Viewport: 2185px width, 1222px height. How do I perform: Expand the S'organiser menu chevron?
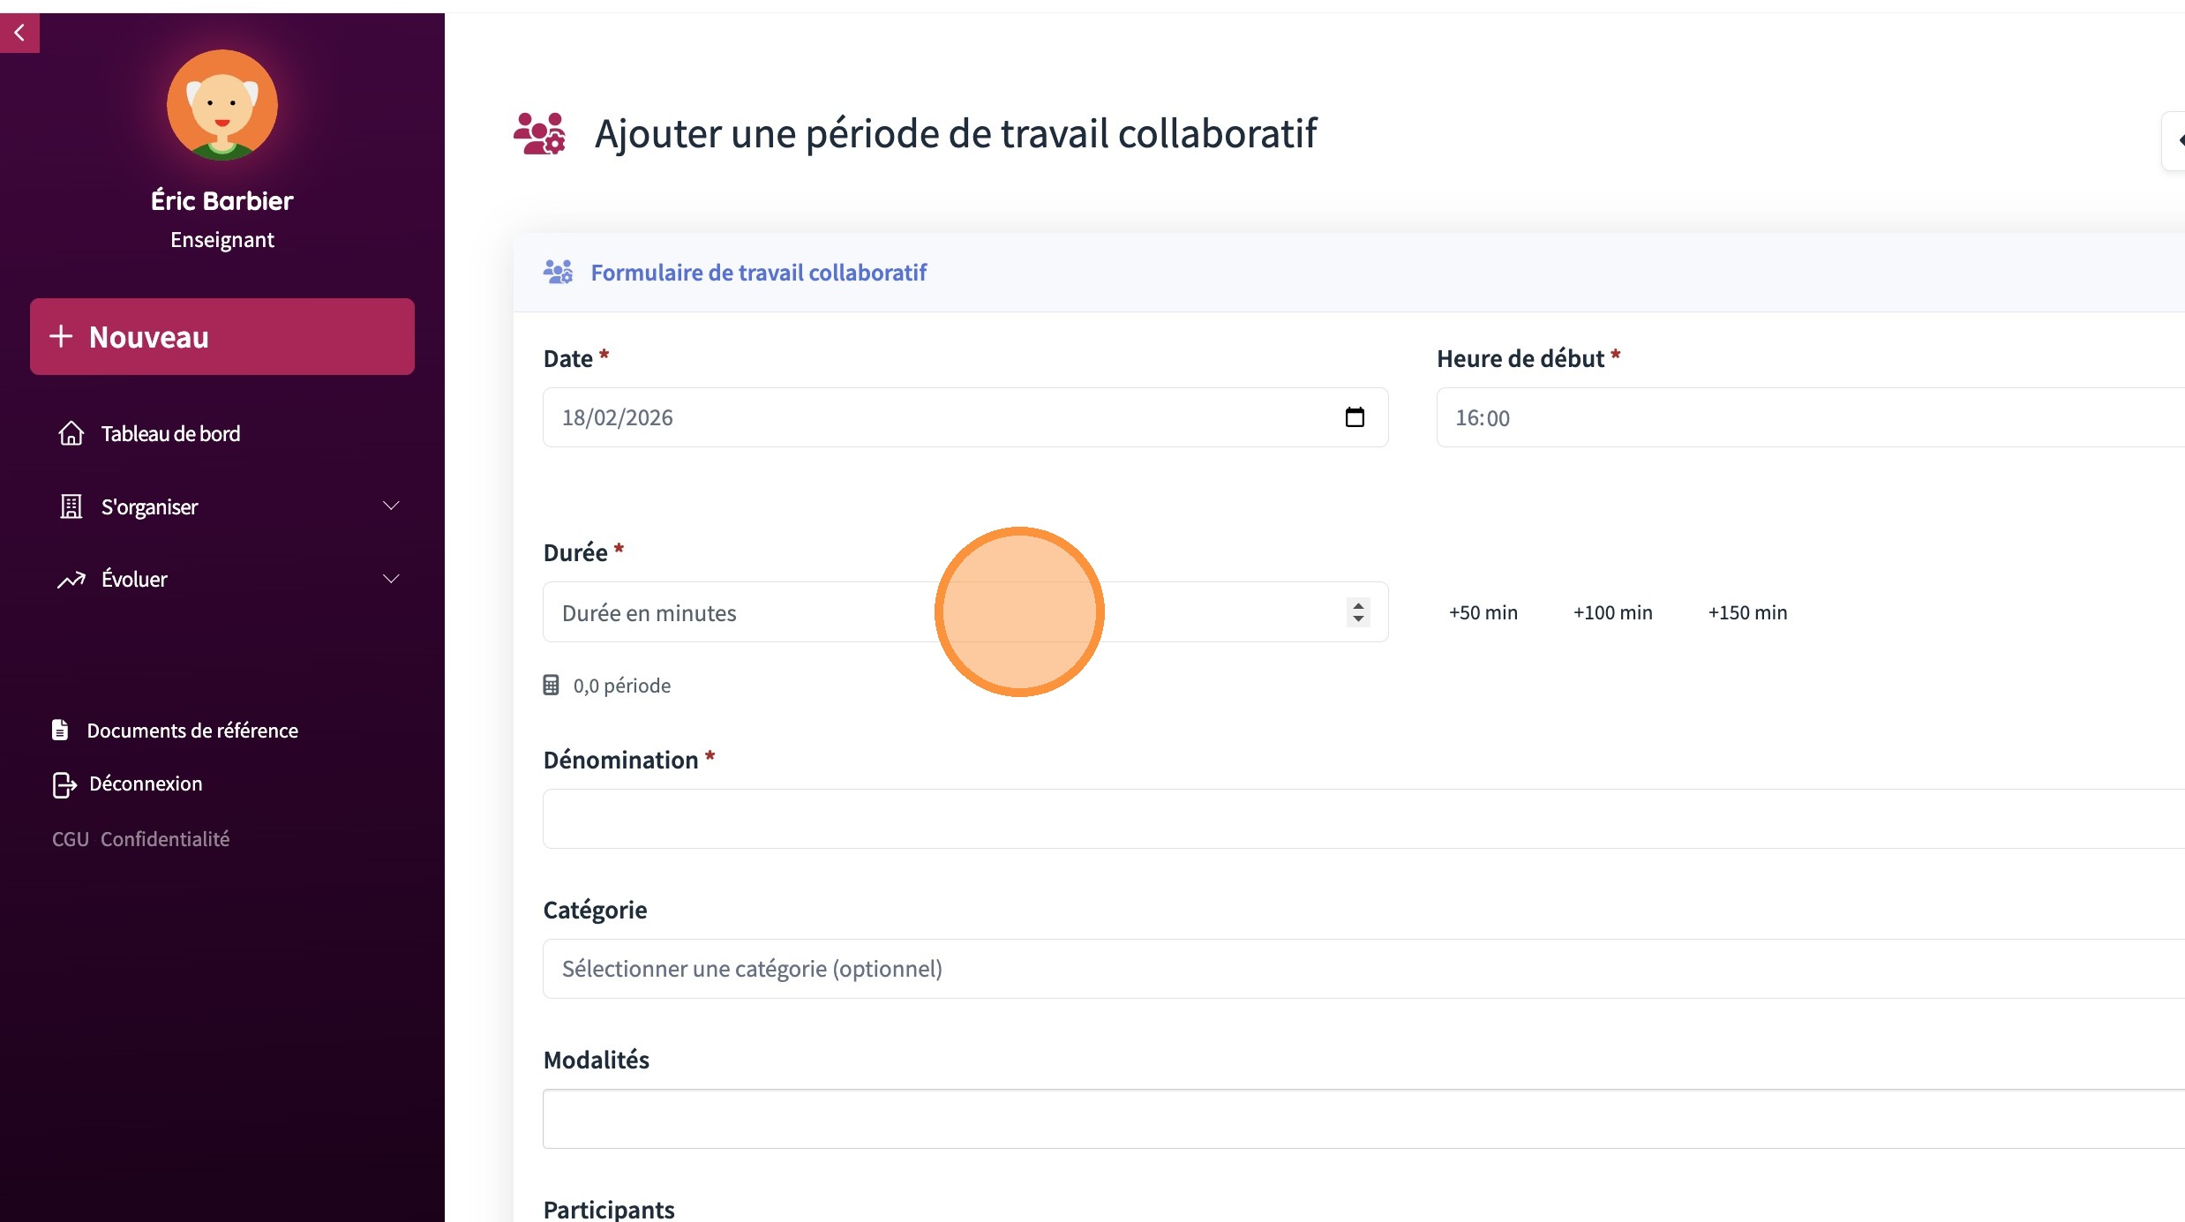point(391,506)
